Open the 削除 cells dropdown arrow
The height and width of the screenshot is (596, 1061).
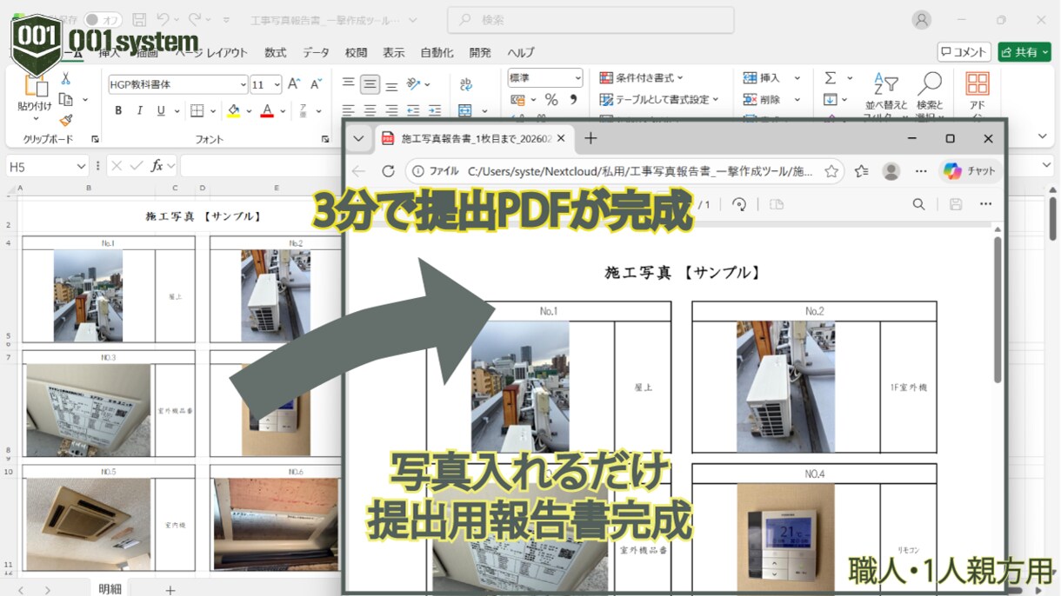(x=797, y=100)
